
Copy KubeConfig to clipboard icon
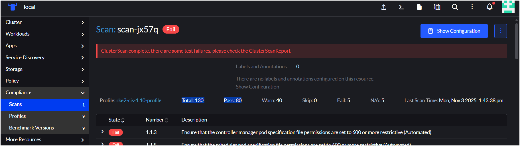[x=437, y=7]
